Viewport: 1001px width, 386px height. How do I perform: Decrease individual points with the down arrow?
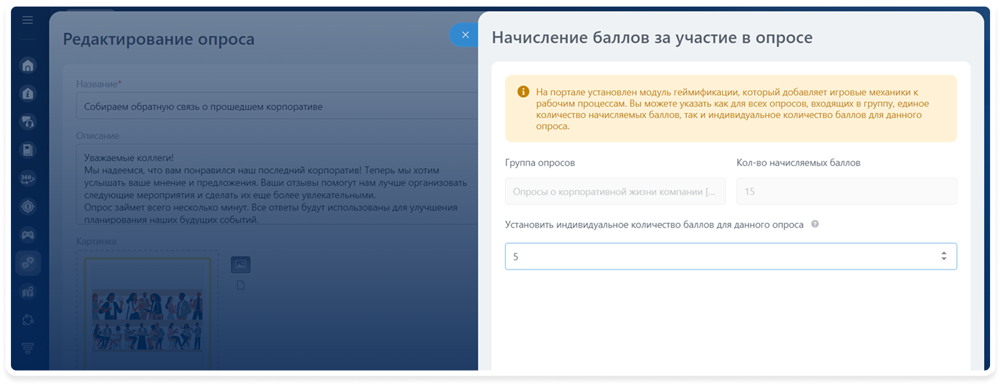pos(944,259)
